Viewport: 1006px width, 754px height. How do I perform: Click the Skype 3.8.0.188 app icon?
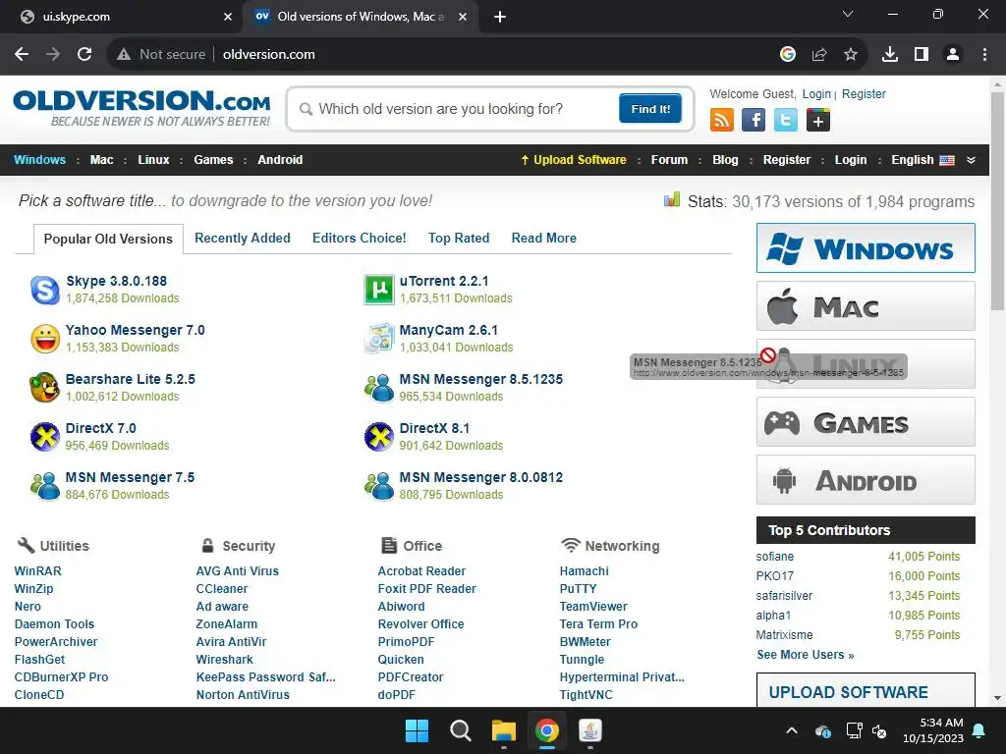(x=45, y=290)
